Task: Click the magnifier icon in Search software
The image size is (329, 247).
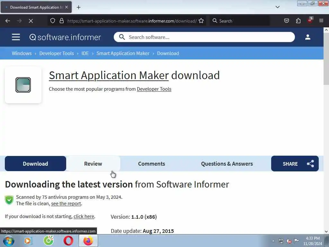Action: pos(122,37)
